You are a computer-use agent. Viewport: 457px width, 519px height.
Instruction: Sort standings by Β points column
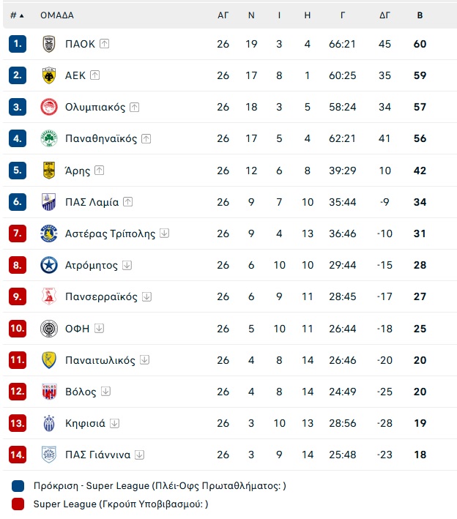pyautogui.click(x=420, y=15)
